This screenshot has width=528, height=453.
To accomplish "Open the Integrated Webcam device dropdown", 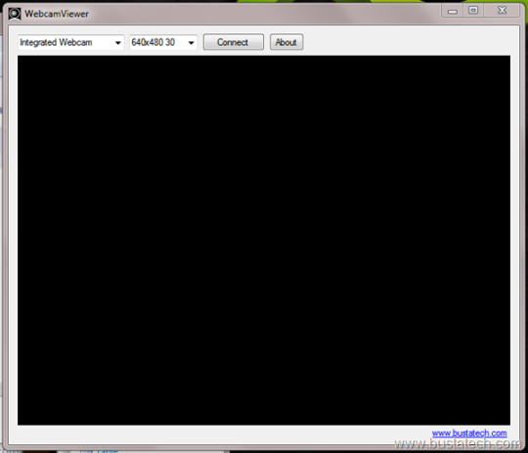I will (x=70, y=42).
